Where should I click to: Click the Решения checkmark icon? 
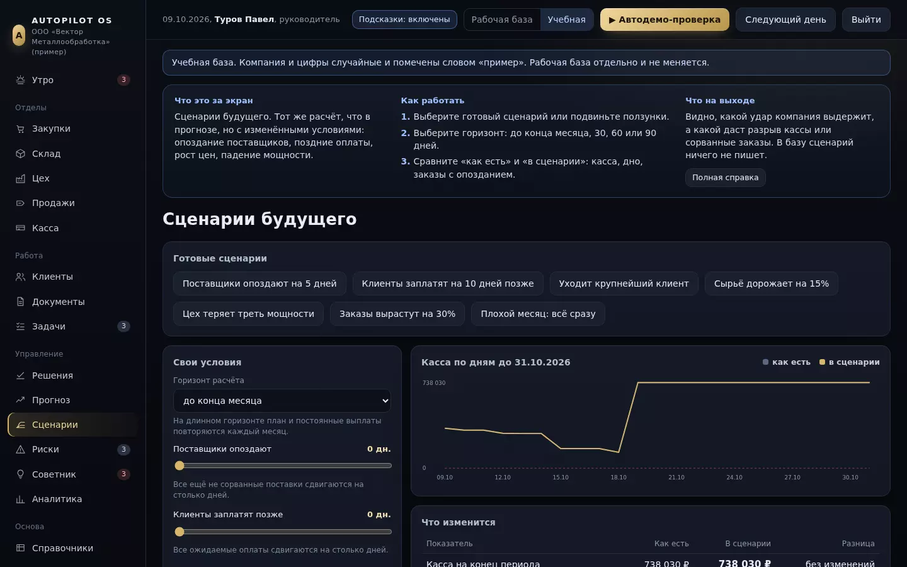(20, 375)
